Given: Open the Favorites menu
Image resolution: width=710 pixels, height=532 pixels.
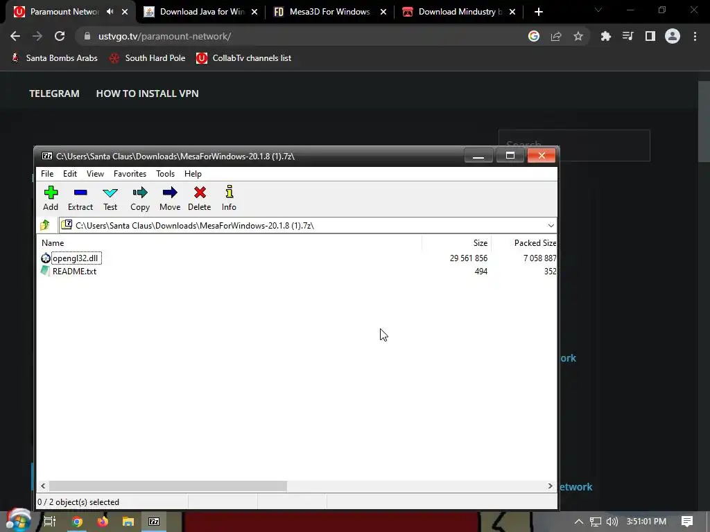Looking at the screenshot, I should [130, 174].
